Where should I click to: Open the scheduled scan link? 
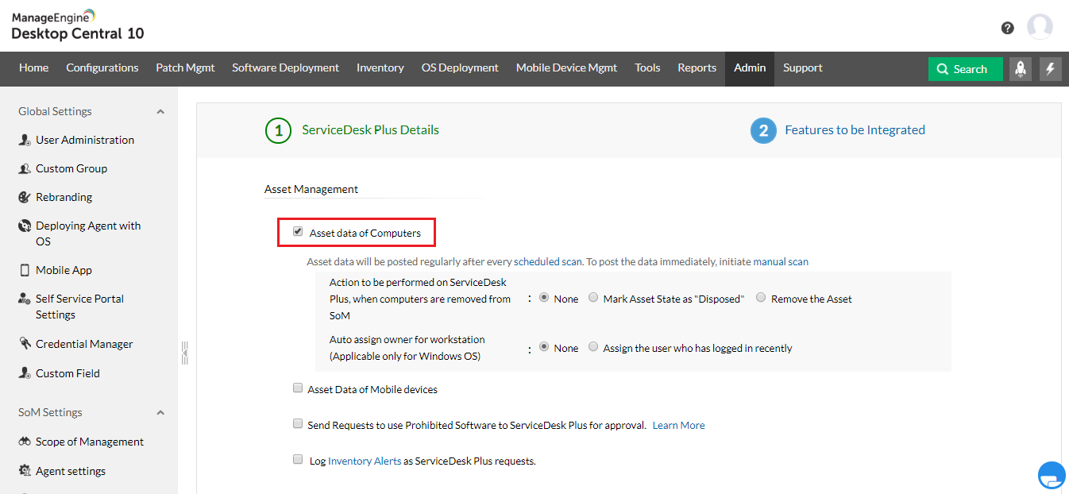[x=548, y=261]
